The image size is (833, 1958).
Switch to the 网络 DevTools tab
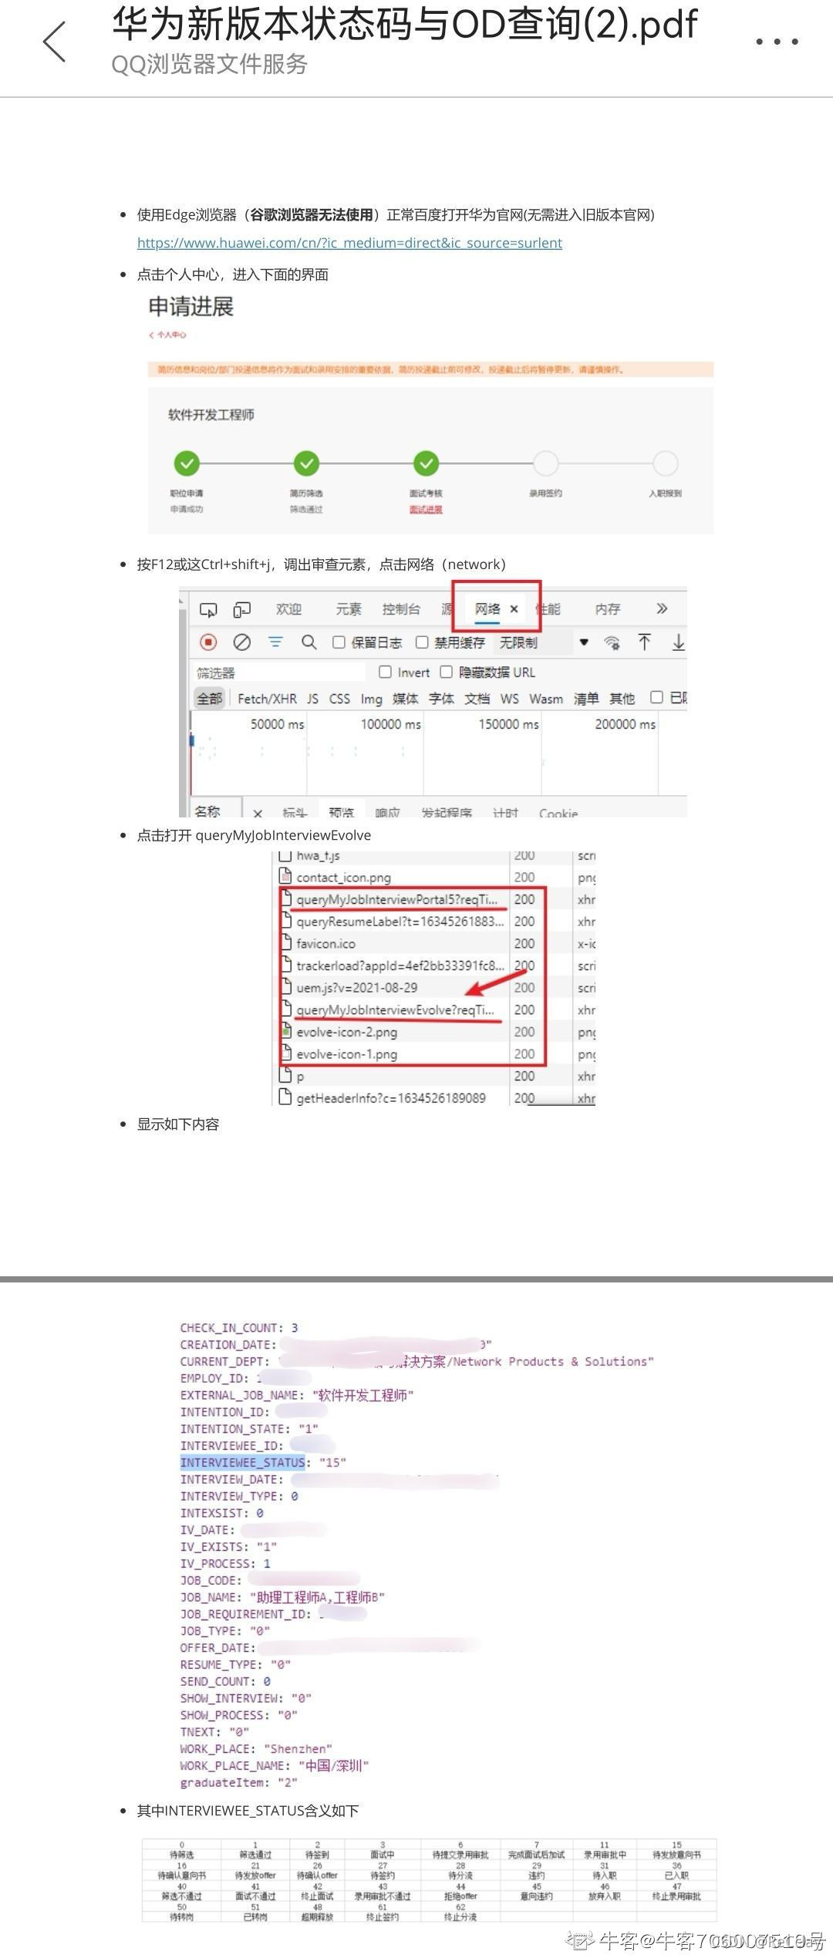click(487, 608)
